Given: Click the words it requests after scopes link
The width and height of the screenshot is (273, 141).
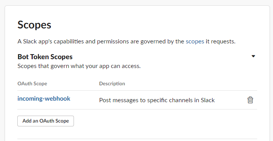Looking at the screenshot, I should 220,41.
